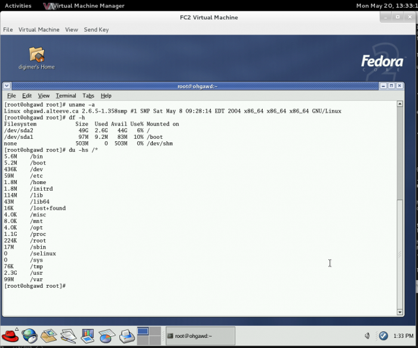Launch the web browser globe icon

(29, 335)
